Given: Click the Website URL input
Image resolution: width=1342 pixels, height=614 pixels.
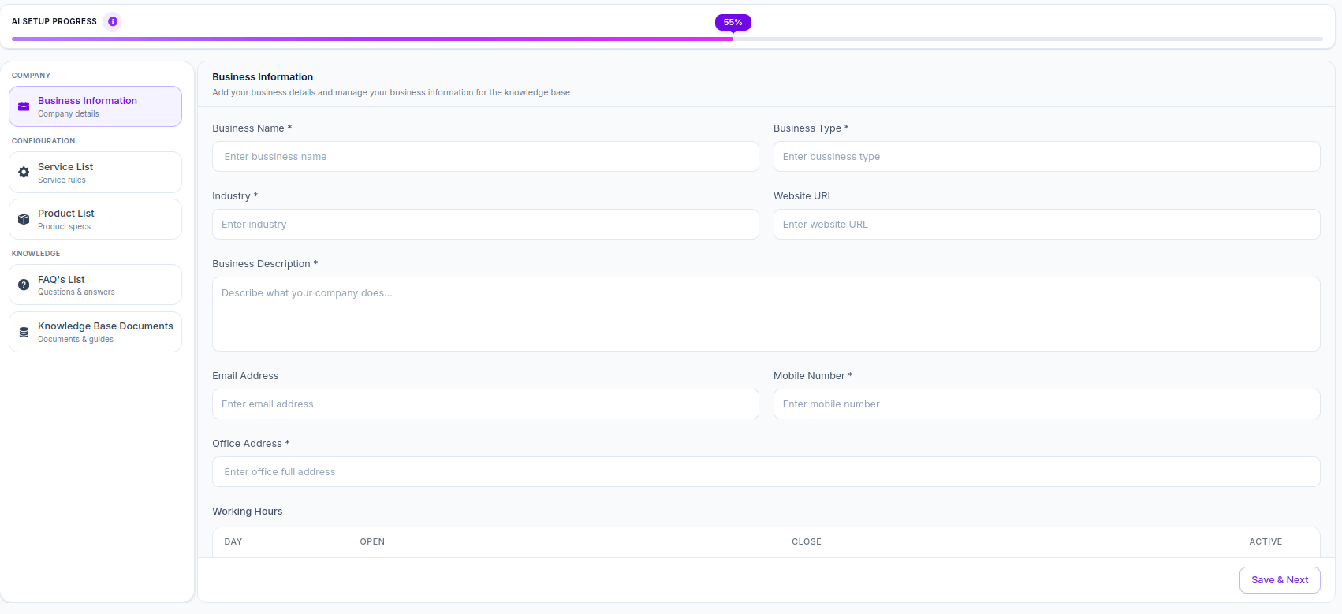Looking at the screenshot, I should pos(1046,225).
